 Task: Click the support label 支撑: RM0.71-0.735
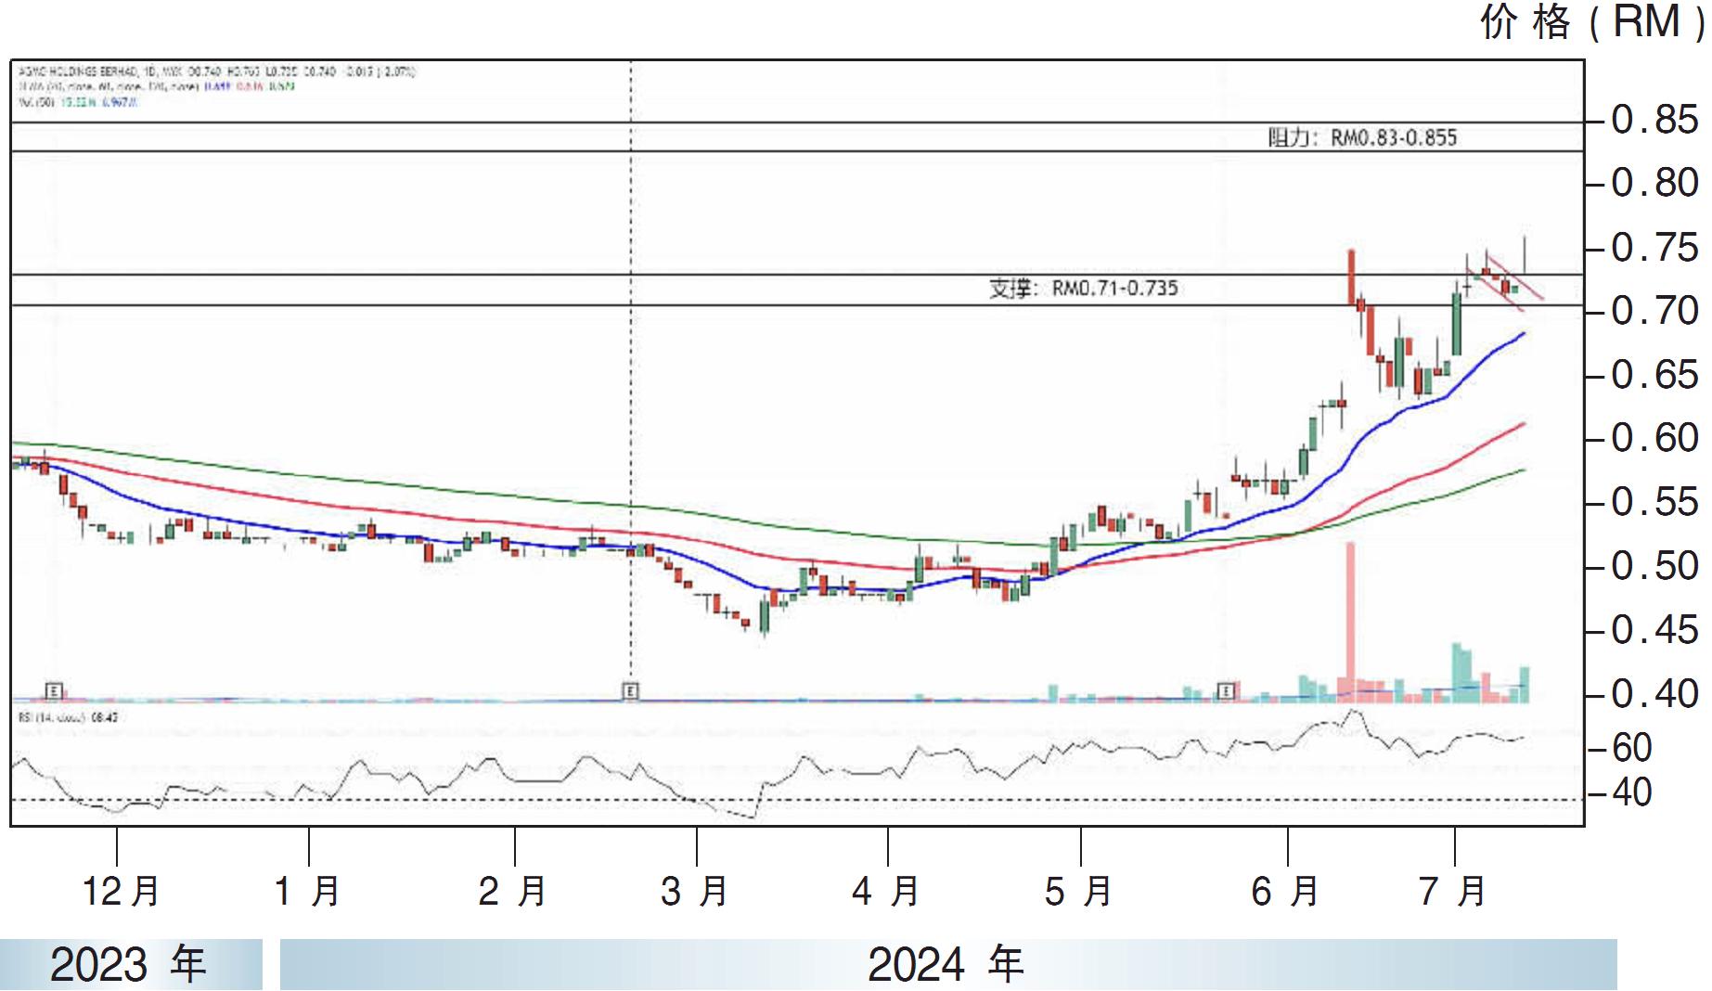1083,289
